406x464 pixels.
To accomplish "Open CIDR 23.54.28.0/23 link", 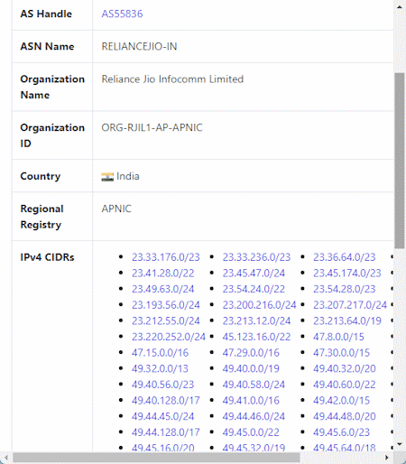I will coord(345,289).
